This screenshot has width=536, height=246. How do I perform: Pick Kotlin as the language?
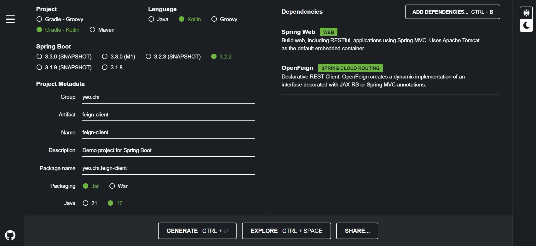pyautogui.click(x=190, y=19)
